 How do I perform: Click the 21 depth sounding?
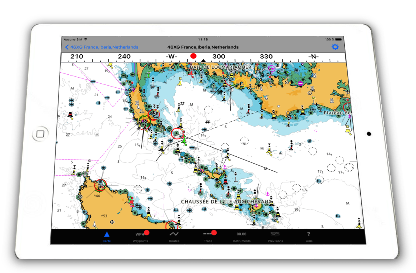tap(96, 94)
